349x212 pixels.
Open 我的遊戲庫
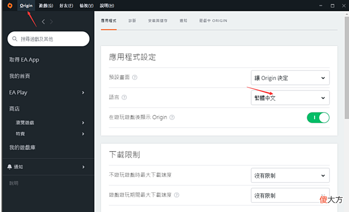coord(22,147)
